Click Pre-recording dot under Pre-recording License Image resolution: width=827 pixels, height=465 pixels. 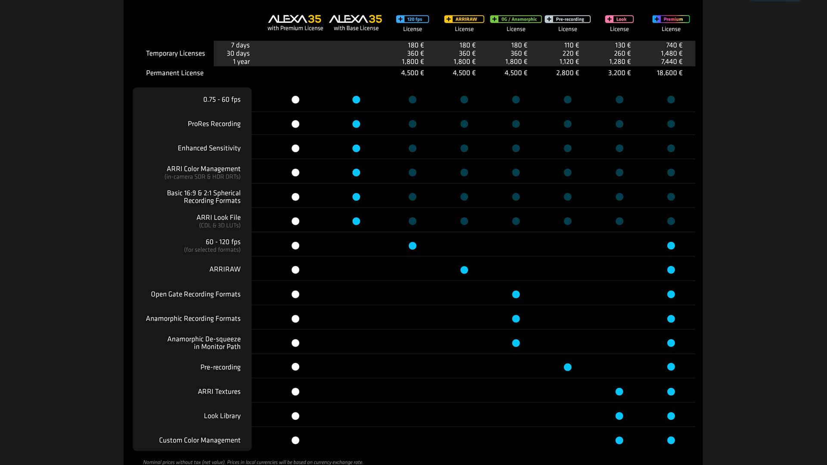pos(567,367)
